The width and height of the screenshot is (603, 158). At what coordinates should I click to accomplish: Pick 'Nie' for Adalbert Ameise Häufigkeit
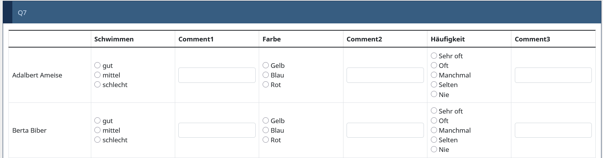click(x=434, y=94)
